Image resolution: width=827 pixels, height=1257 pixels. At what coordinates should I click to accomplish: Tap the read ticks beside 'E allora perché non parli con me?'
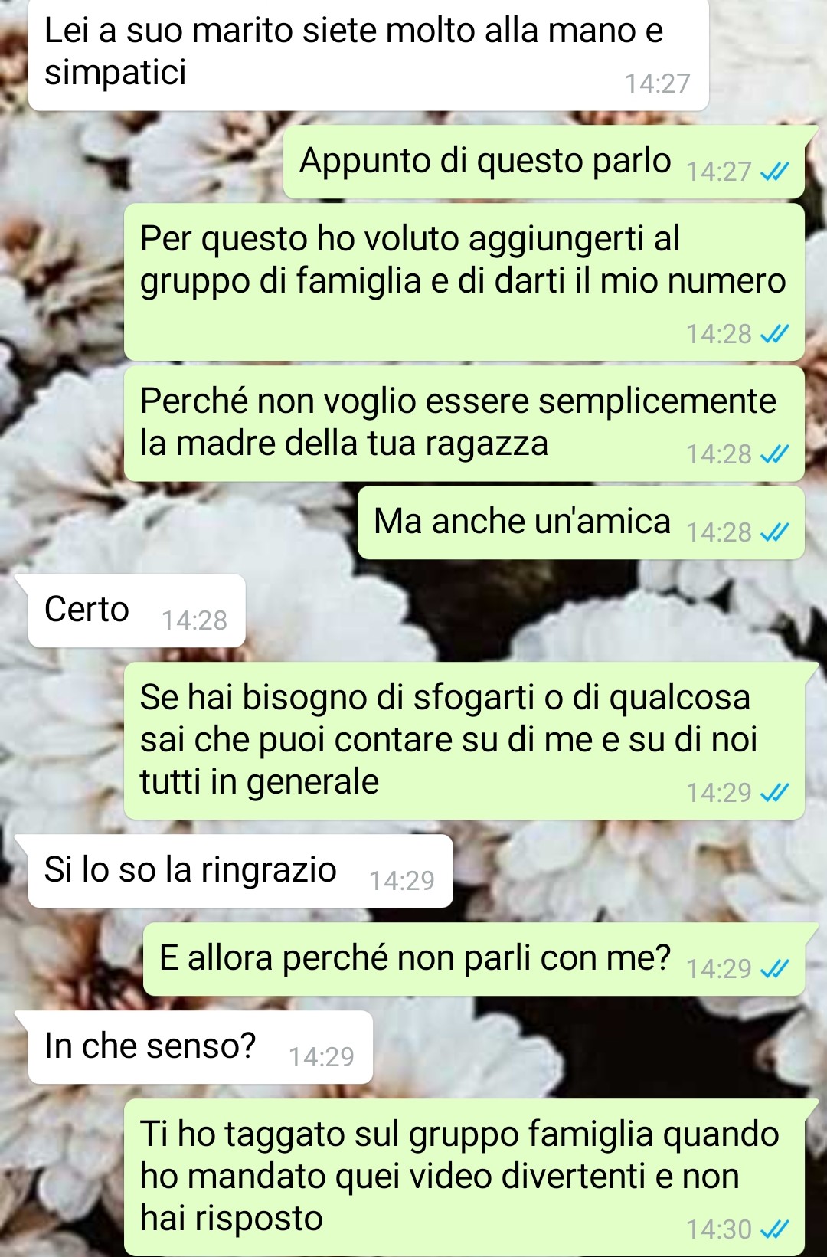point(774,969)
